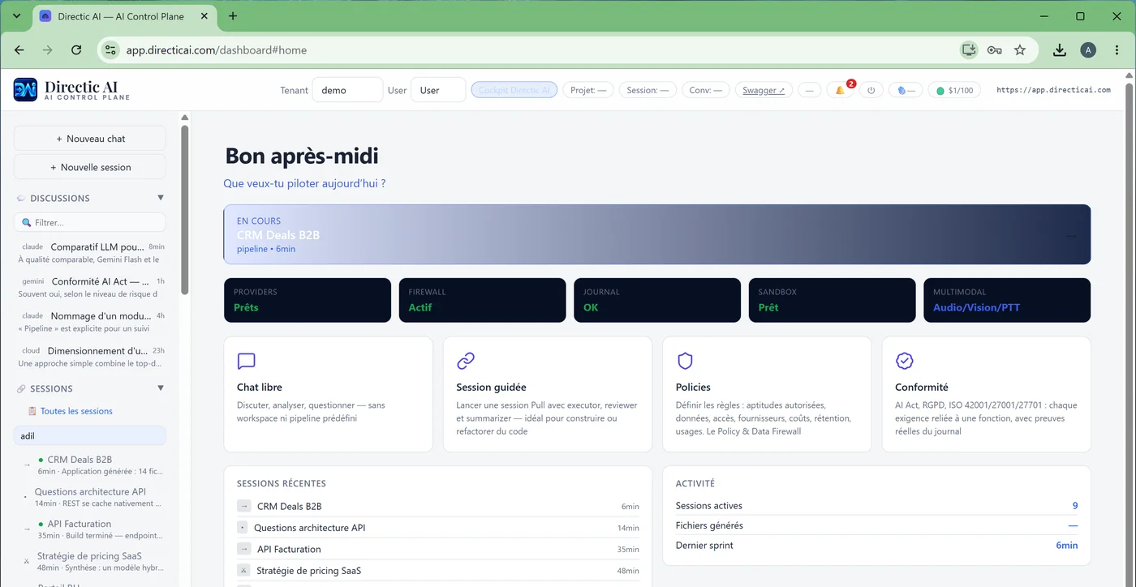
Task: Click the arrow icon beside recent CRM Deals B2B
Action: point(243,506)
